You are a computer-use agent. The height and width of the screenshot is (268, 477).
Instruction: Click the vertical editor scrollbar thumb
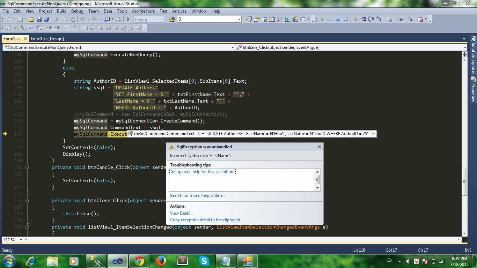point(464,181)
